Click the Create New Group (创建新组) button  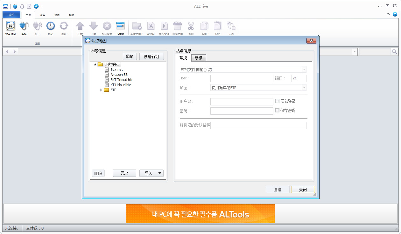coord(151,57)
